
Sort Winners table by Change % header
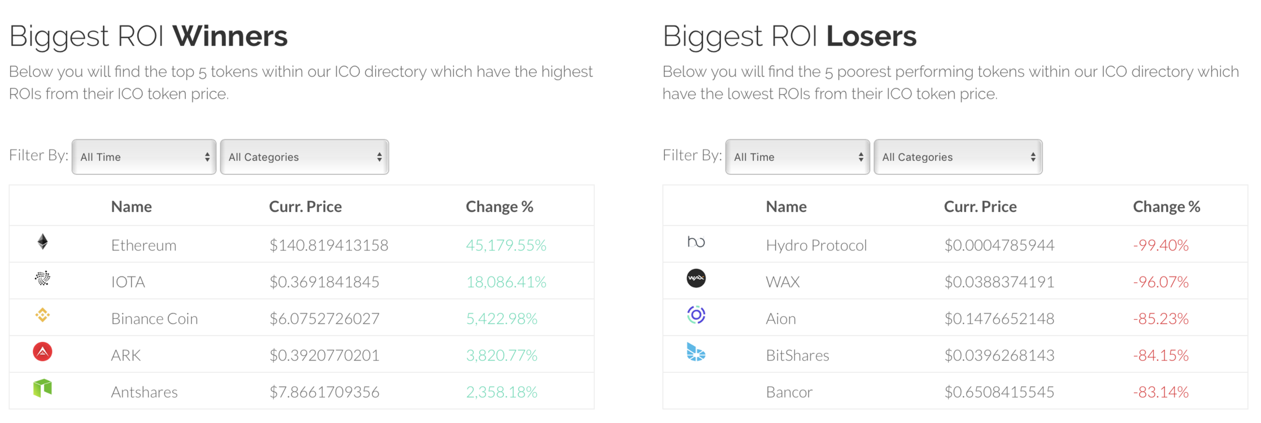(x=499, y=206)
